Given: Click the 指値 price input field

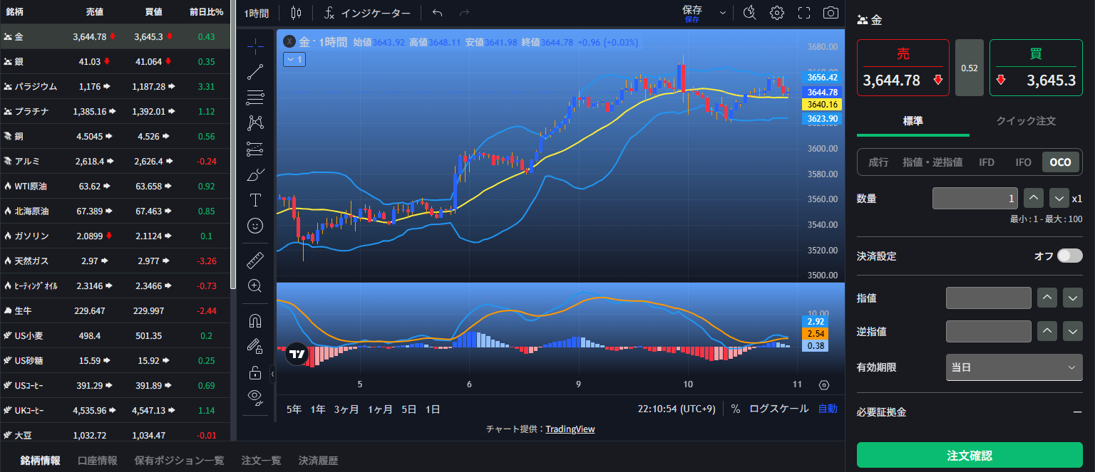Looking at the screenshot, I should point(988,298).
